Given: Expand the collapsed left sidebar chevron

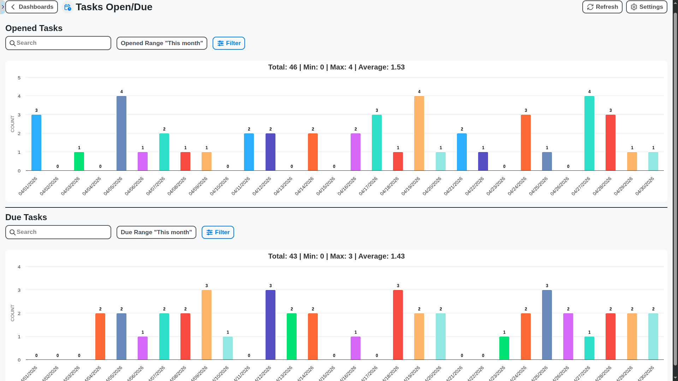Looking at the screenshot, I should [2, 7].
